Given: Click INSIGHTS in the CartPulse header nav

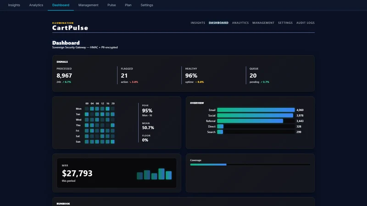Looking at the screenshot, I should [198, 22].
